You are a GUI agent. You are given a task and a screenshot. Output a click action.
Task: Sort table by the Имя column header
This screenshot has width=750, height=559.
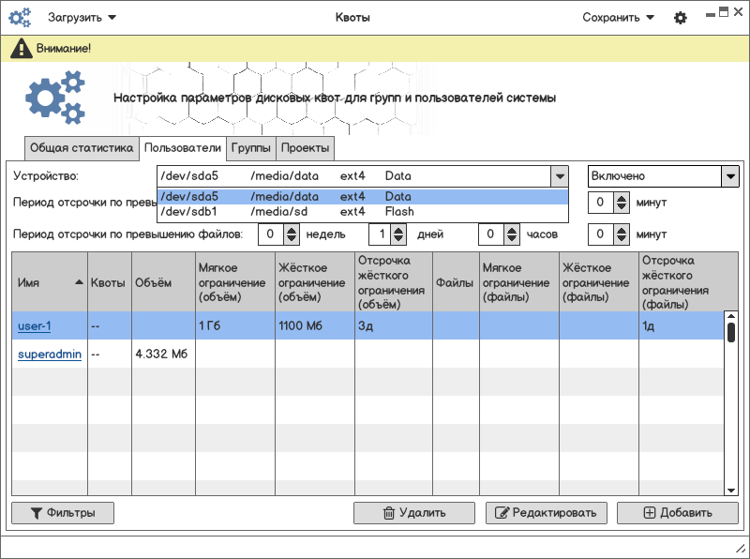pyautogui.click(x=49, y=281)
